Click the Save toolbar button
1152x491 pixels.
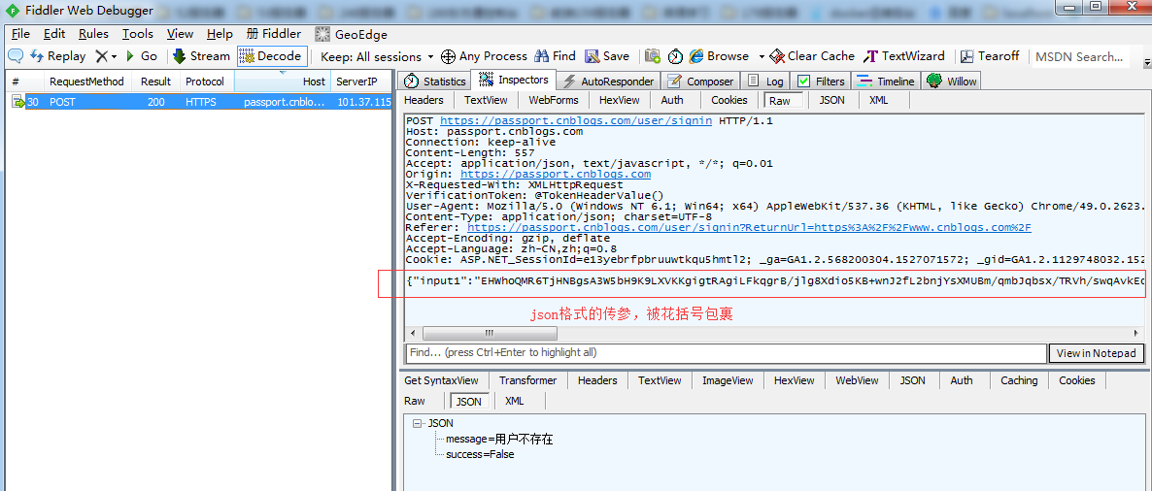(607, 56)
